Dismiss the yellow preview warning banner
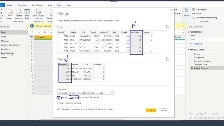 coord(183,26)
